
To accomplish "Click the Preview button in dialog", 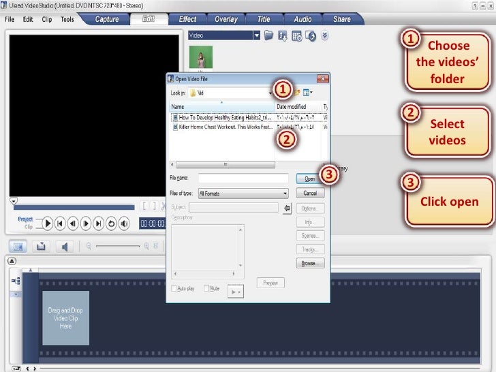I will pos(270,283).
